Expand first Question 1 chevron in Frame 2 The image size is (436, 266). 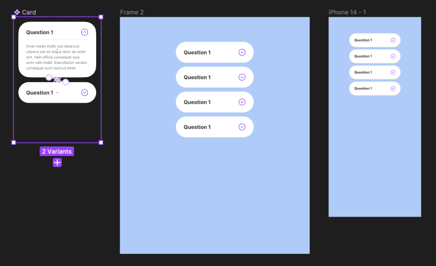(x=242, y=52)
